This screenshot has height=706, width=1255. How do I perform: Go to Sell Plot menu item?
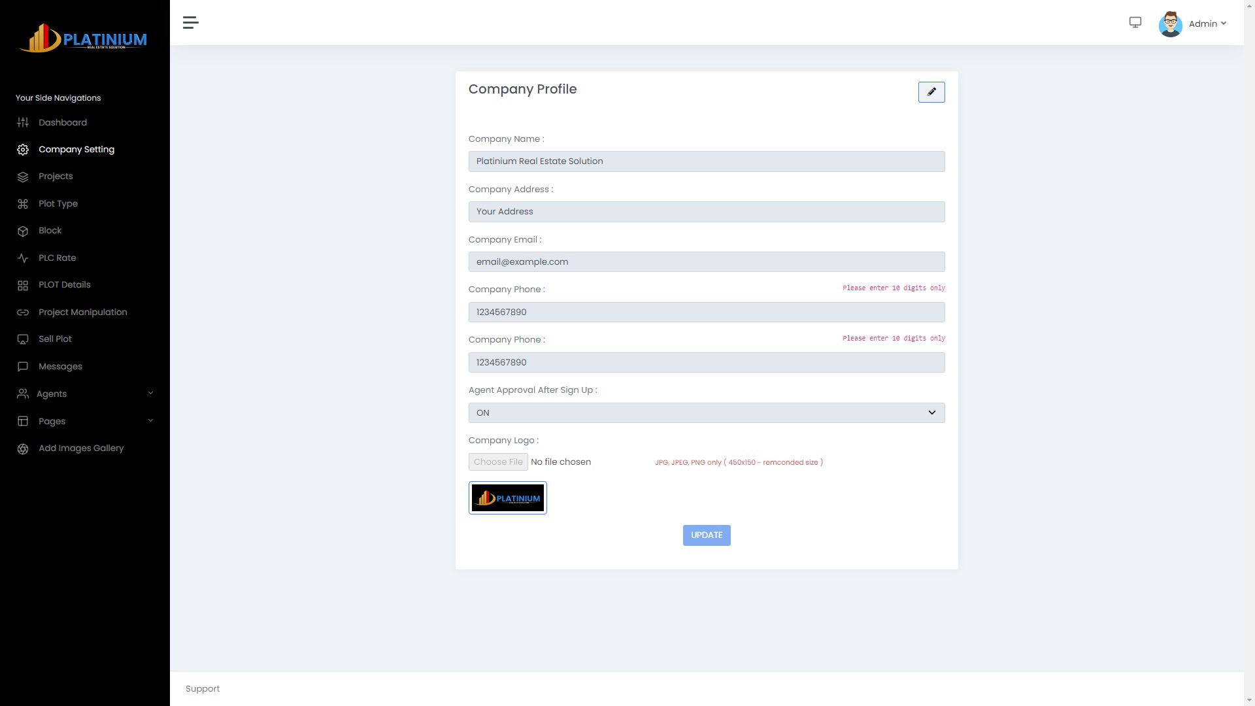55,339
